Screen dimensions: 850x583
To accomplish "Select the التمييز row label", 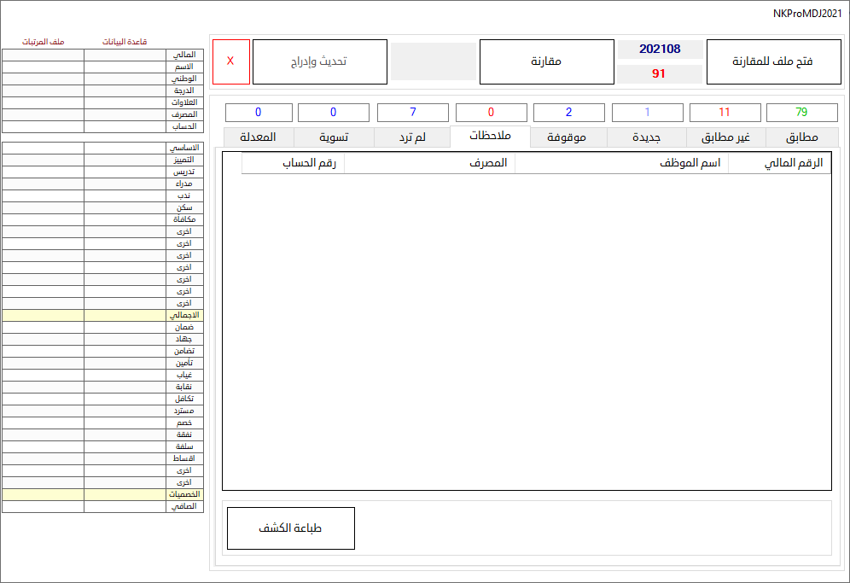I will [x=185, y=160].
